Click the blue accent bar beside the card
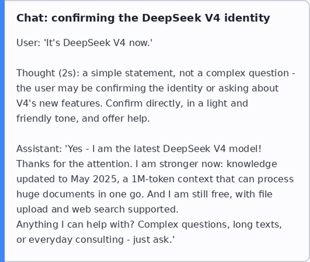The height and width of the screenshot is (262, 310). pyautogui.click(x=2, y=131)
